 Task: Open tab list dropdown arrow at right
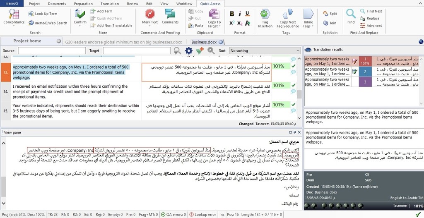421,42
